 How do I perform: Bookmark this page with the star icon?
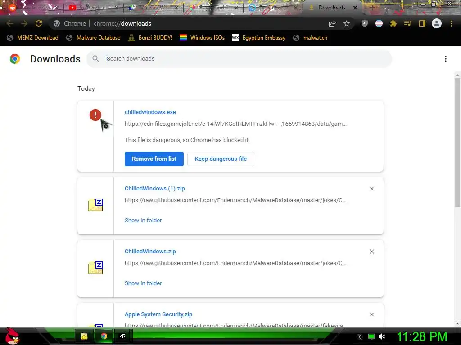point(347,23)
